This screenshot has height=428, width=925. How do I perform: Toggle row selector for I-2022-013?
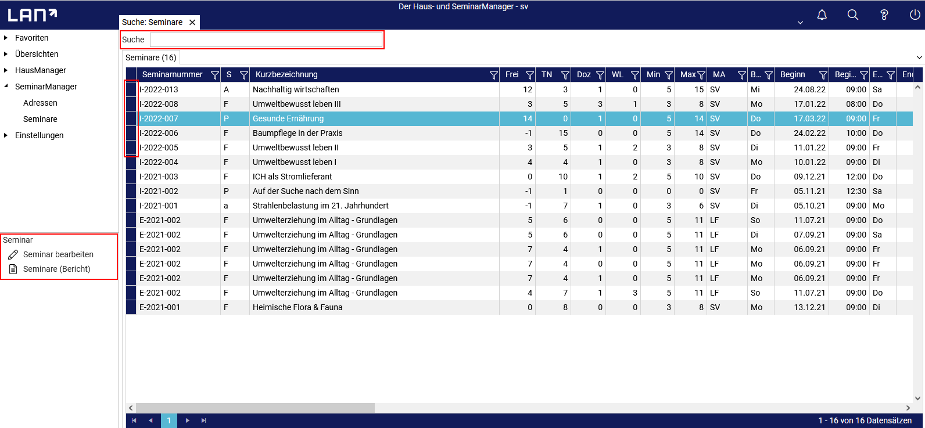coord(131,89)
